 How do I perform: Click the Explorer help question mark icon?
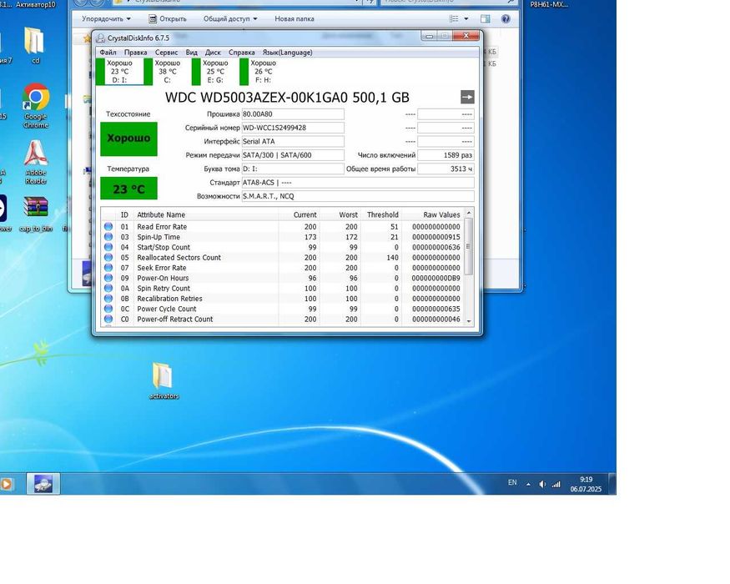pos(506,18)
